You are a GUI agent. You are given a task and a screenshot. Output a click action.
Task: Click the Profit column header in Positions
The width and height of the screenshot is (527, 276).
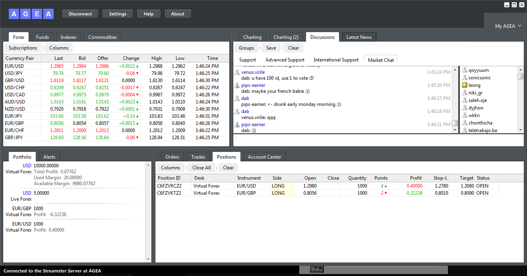pos(406,178)
